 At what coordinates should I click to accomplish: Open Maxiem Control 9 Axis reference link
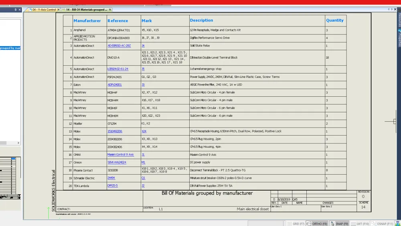coord(120,154)
